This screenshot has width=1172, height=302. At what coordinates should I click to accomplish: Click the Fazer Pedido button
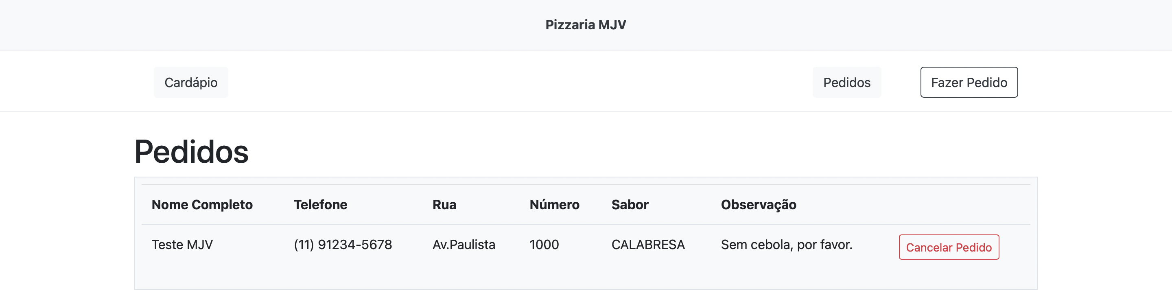tap(969, 82)
